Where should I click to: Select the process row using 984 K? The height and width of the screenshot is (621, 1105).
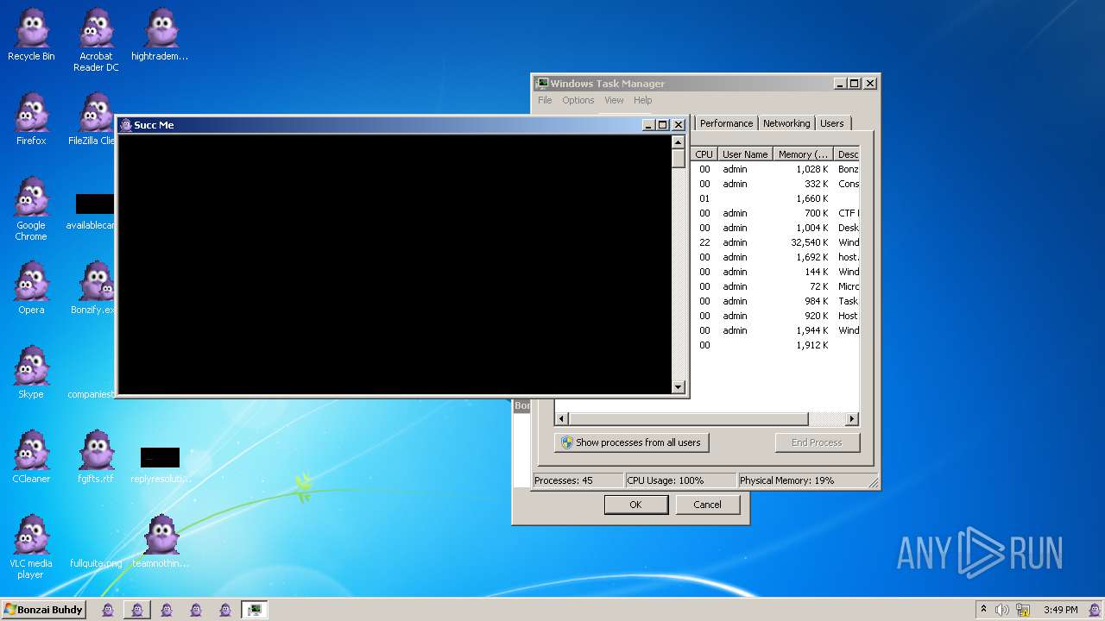tap(775, 301)
